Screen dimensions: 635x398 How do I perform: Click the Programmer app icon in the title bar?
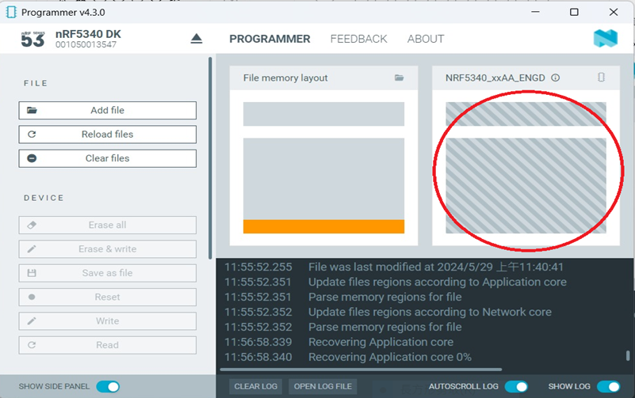click(11, 12)
